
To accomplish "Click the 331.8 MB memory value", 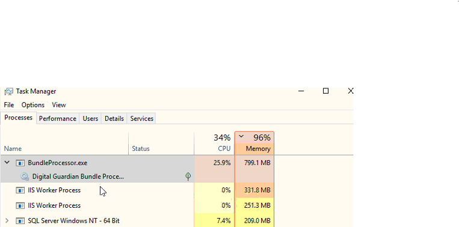I will pyautogui.click(x=257, y=190).
